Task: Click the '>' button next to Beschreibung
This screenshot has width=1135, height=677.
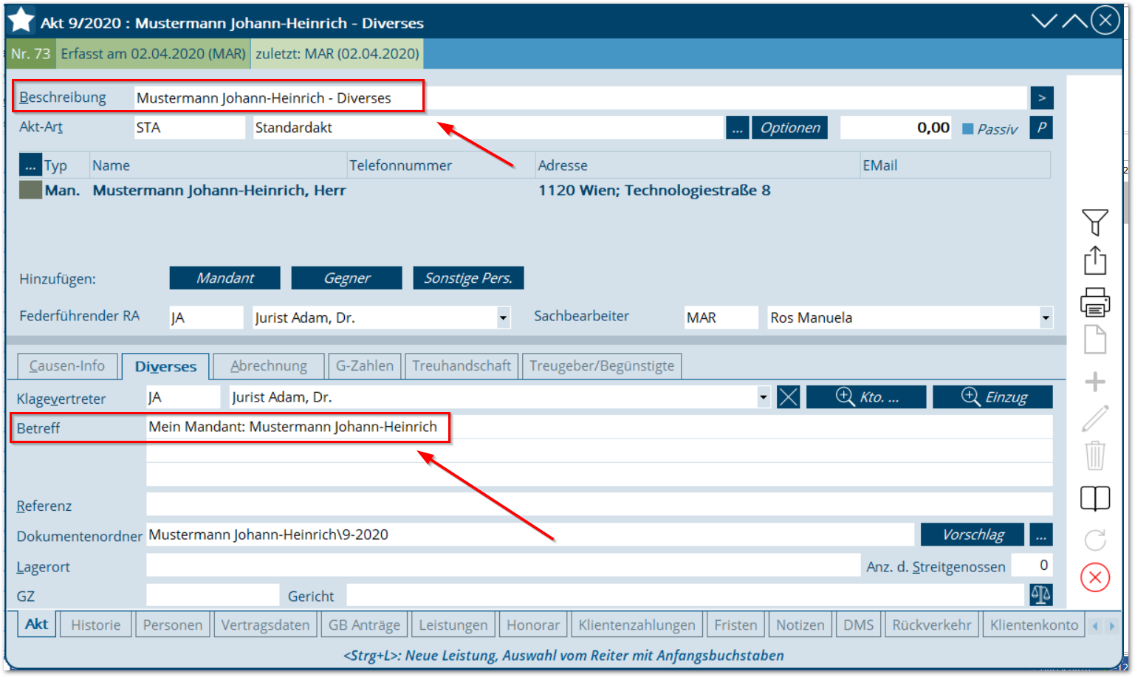Action: [1041, 98]
